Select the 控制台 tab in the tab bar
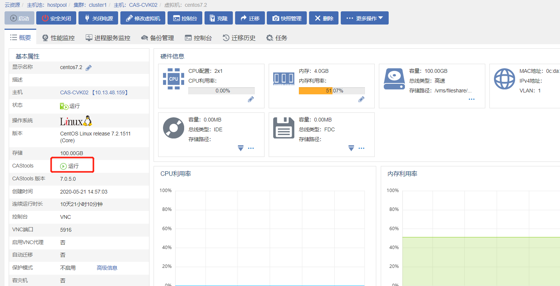The height and width of the screenshot is (286, 560). (x=198, y=38)
